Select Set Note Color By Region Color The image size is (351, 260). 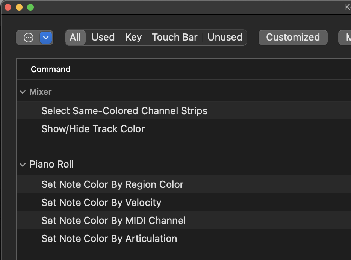(112, 184)
